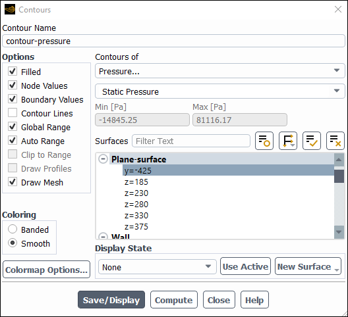Click the Save/Display button
This screenshot has width=348, height=317.
111,300
